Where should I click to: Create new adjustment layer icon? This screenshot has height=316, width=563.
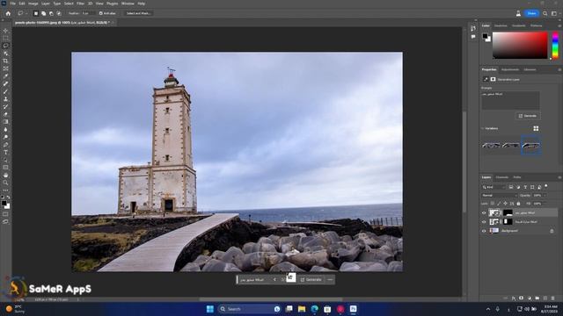click(530, 298)
